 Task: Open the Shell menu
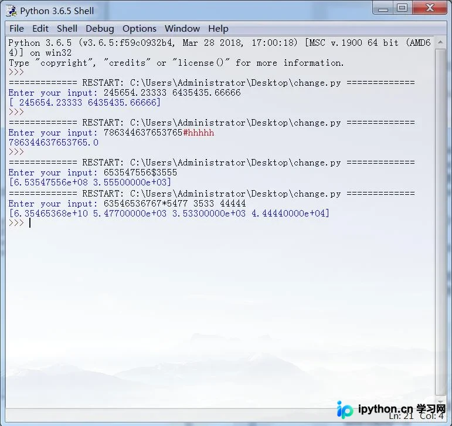tap(67, 29)
